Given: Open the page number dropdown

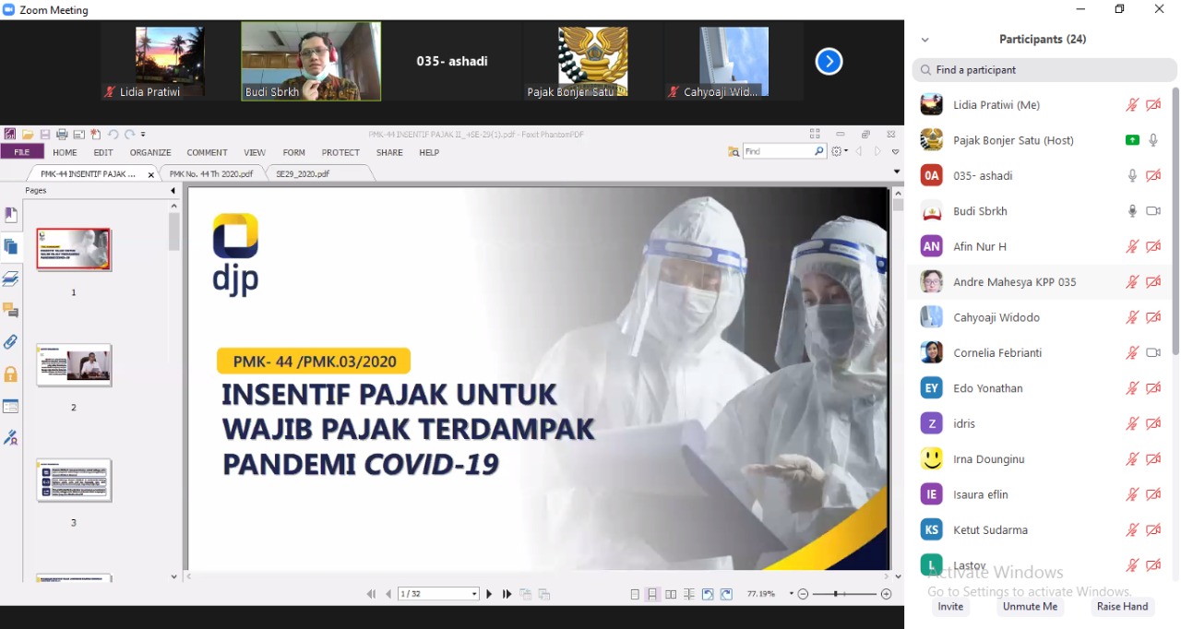Looking at the screenshot, I should [474, 595].
